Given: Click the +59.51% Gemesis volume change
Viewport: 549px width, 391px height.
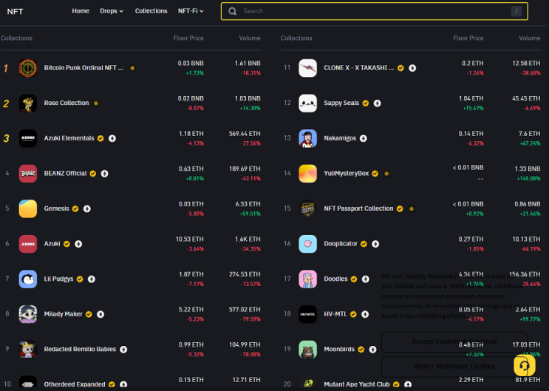Looking at the screenshot, I should [x=250, y=214].
